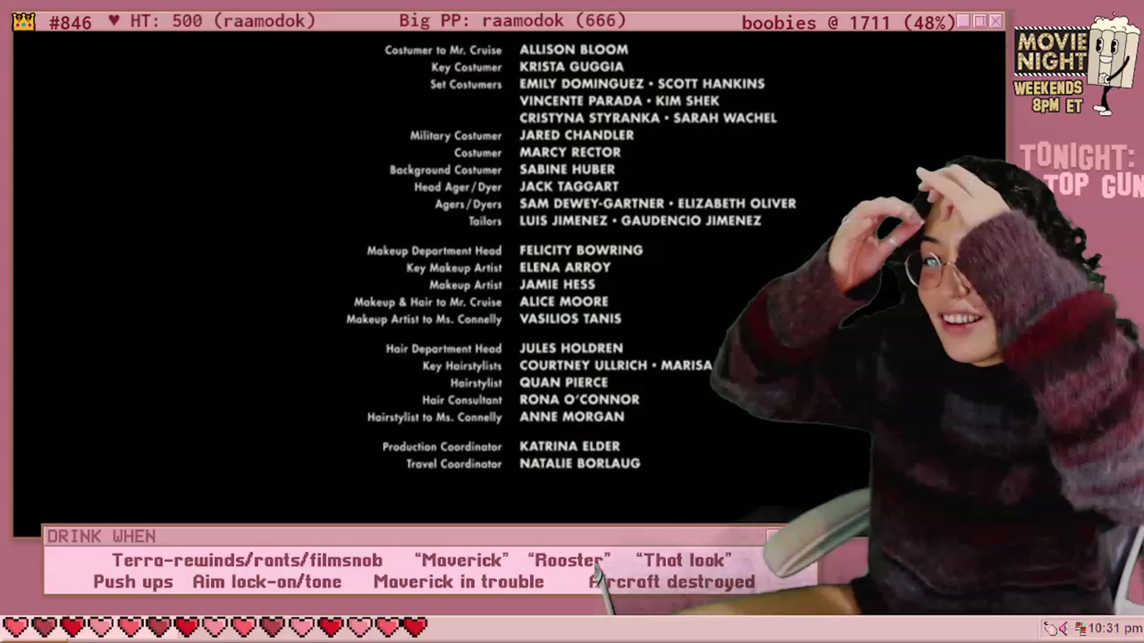Select credit name 'MARCY RECTOR'

(570, 152)
